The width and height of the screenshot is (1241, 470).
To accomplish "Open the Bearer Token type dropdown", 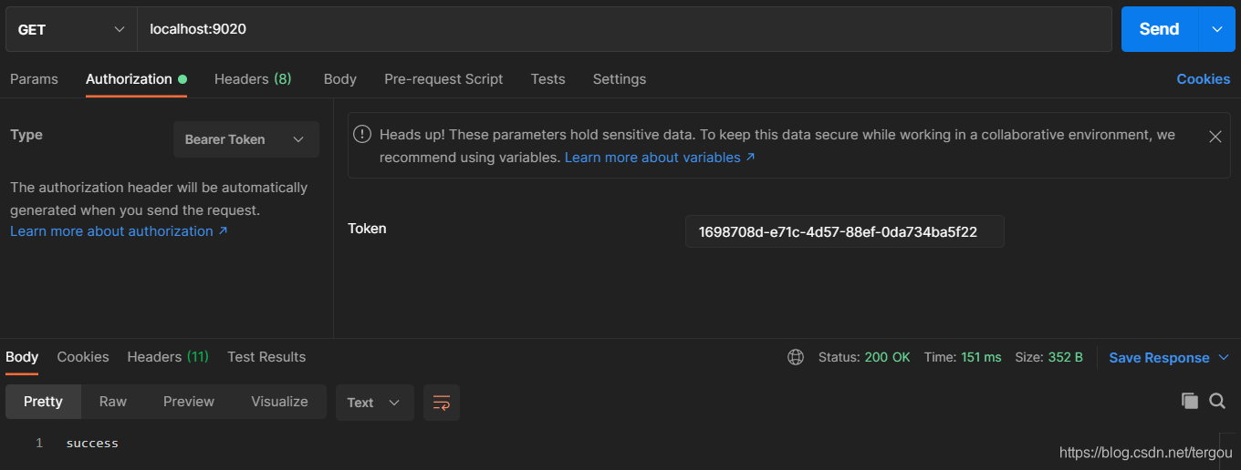I will 246,139.
